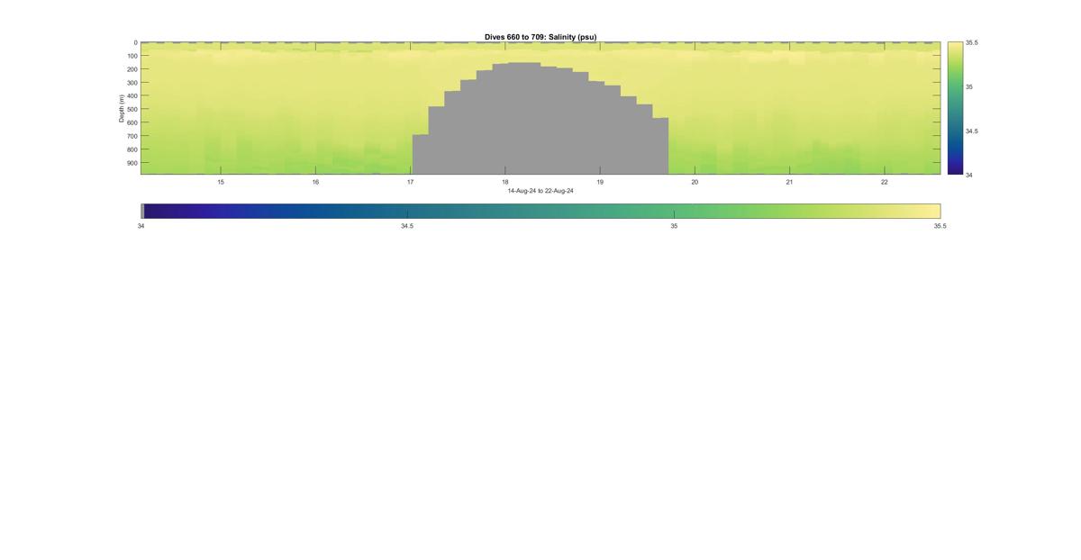
Task: Select the horizontal salinity colorbar below the plot
Action: pyautogui.click(x=540, y=211)
